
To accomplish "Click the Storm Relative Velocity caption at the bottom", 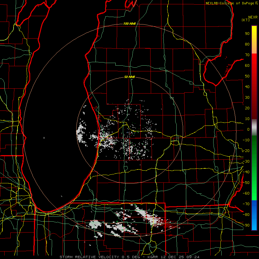I will tap(129, 257).
